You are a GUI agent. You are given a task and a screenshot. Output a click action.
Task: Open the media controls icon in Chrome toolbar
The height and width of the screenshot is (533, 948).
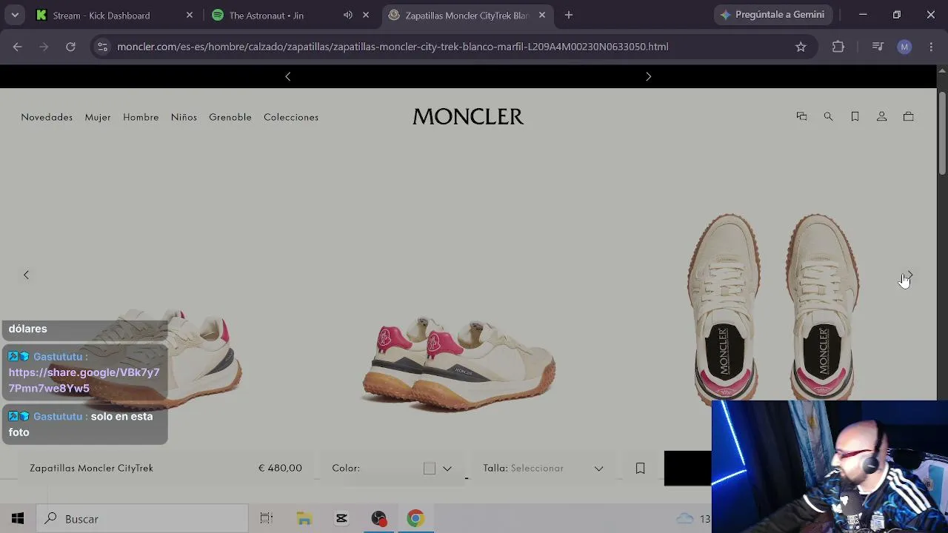coord(878,47)
